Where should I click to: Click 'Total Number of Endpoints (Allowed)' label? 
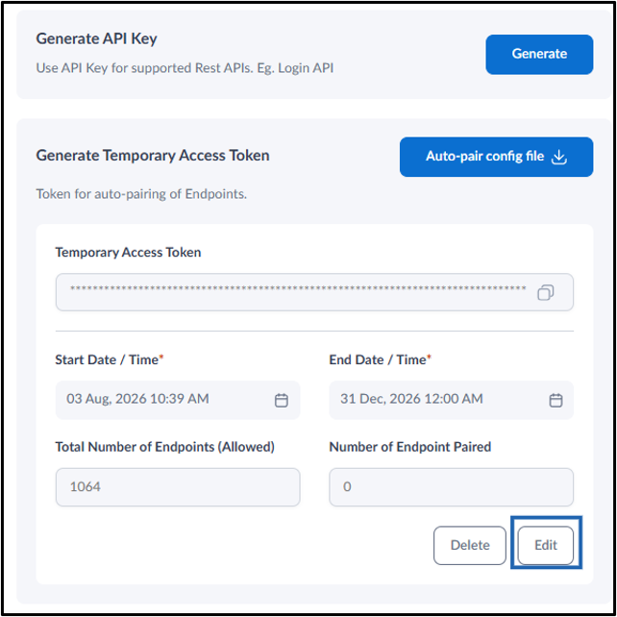pos(164,447)
